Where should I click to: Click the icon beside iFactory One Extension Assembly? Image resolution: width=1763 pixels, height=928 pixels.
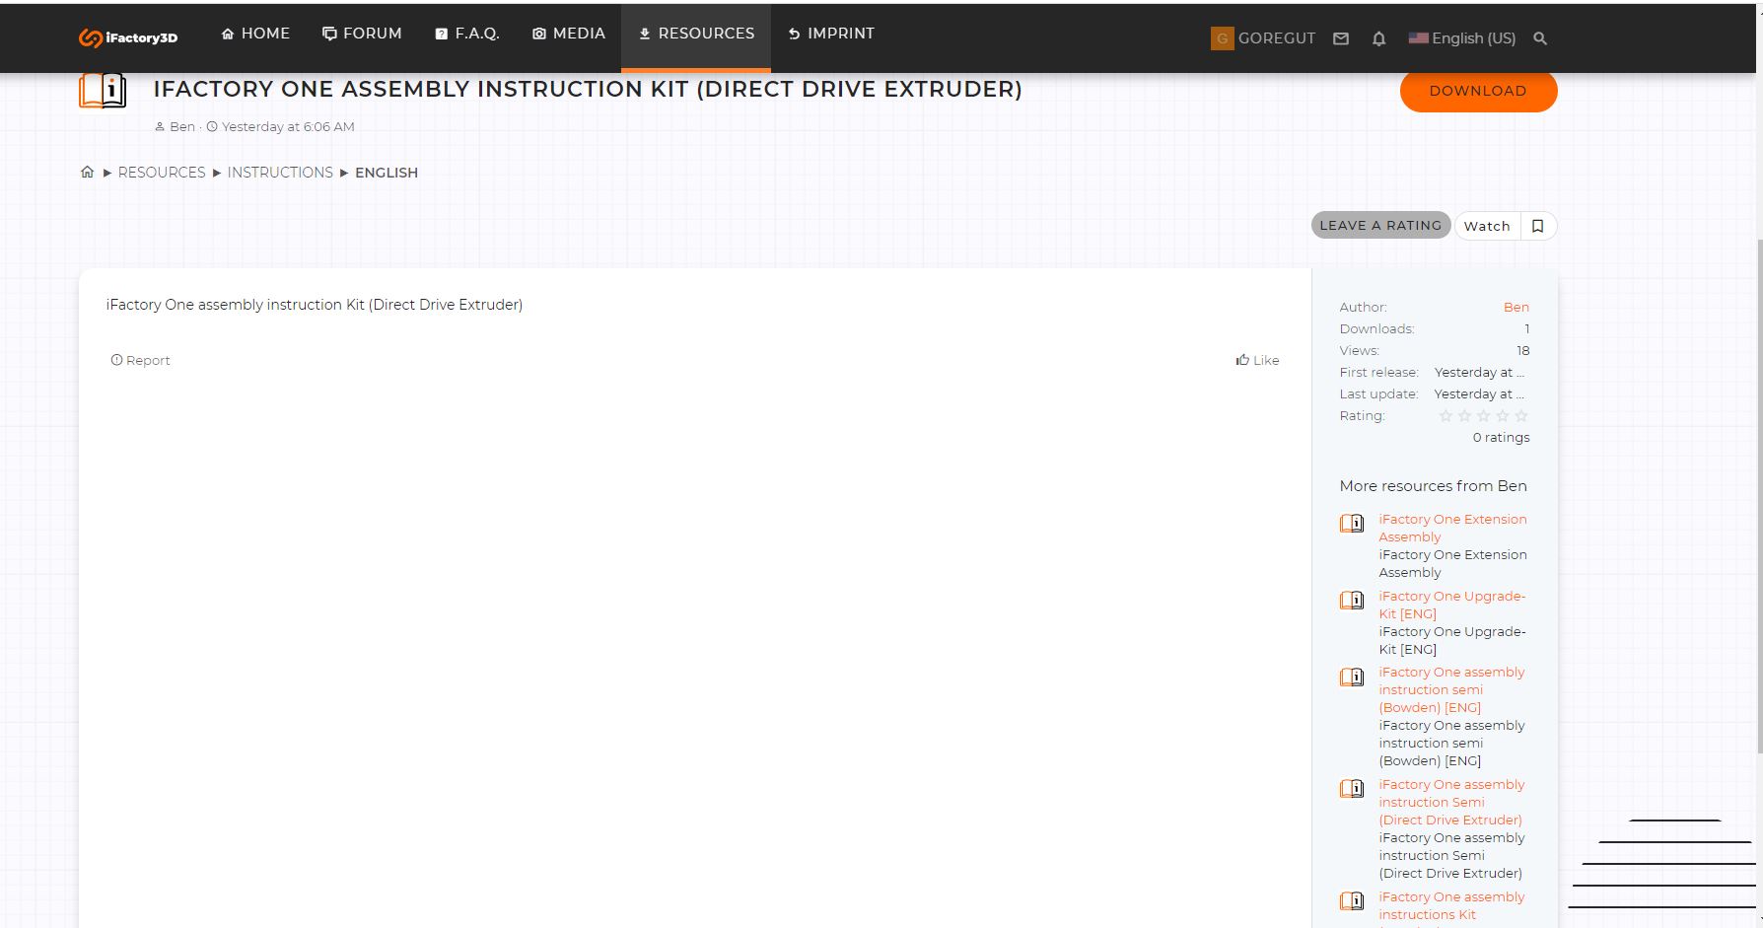coord(1352,523)
